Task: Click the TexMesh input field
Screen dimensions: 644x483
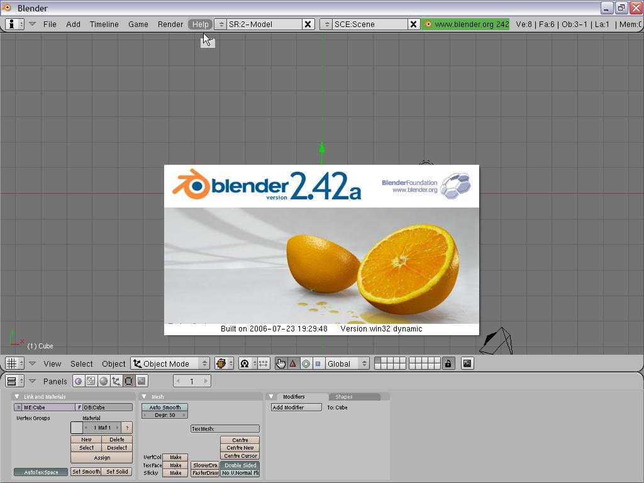Action: coord(225,429)
